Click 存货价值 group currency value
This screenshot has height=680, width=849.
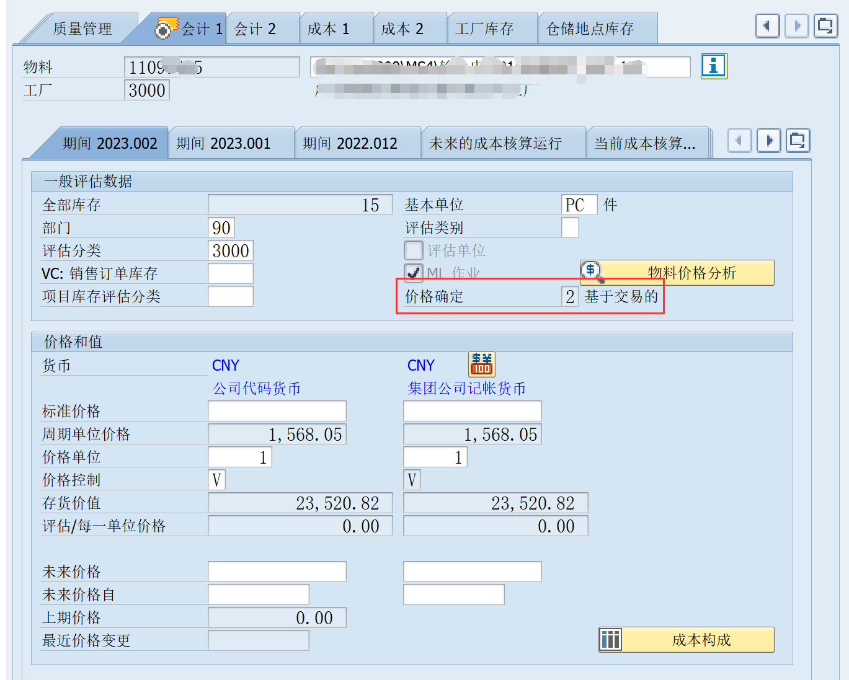click(x=496, y=503)
